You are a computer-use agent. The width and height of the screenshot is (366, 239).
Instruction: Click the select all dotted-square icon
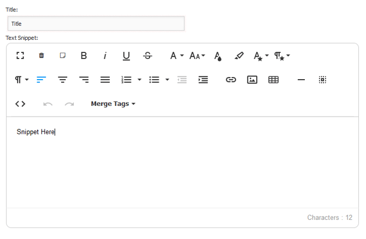[322, 80]
